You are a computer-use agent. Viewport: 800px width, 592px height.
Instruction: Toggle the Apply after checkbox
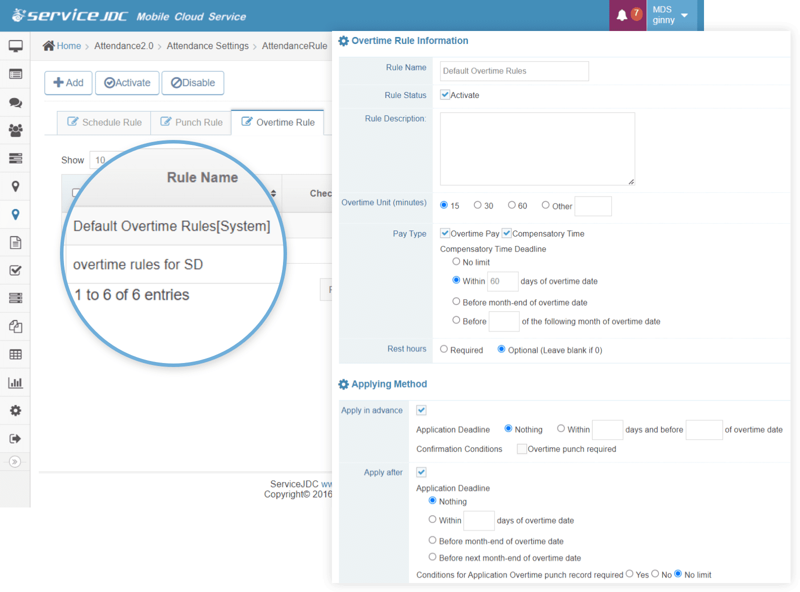pos(421,472)
